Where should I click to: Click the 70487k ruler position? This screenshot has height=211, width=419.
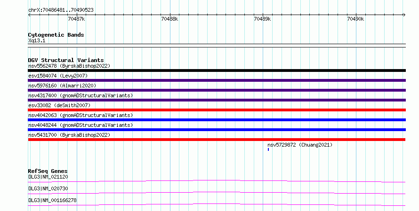coord(76,19)
